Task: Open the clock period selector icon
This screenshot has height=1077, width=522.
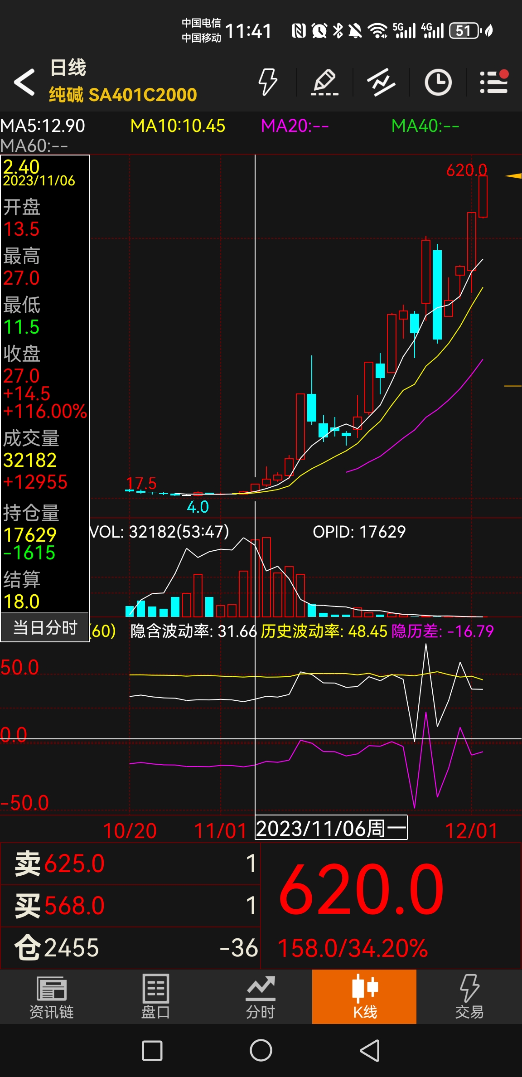Action: [x=438, y=82]
